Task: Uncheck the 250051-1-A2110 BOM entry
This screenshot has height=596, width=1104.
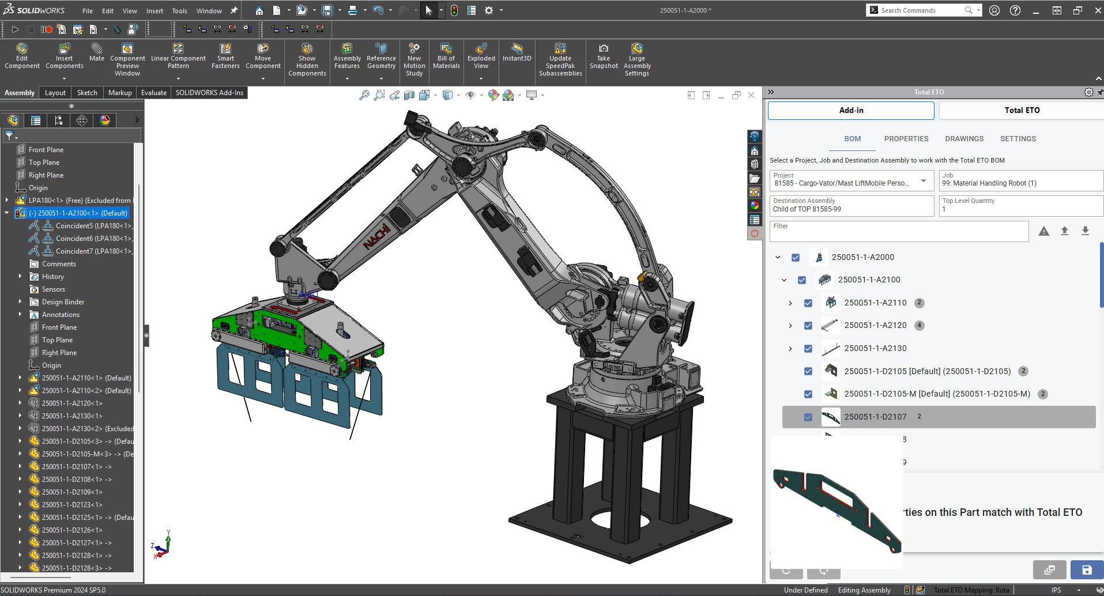Action: [808, 303]
